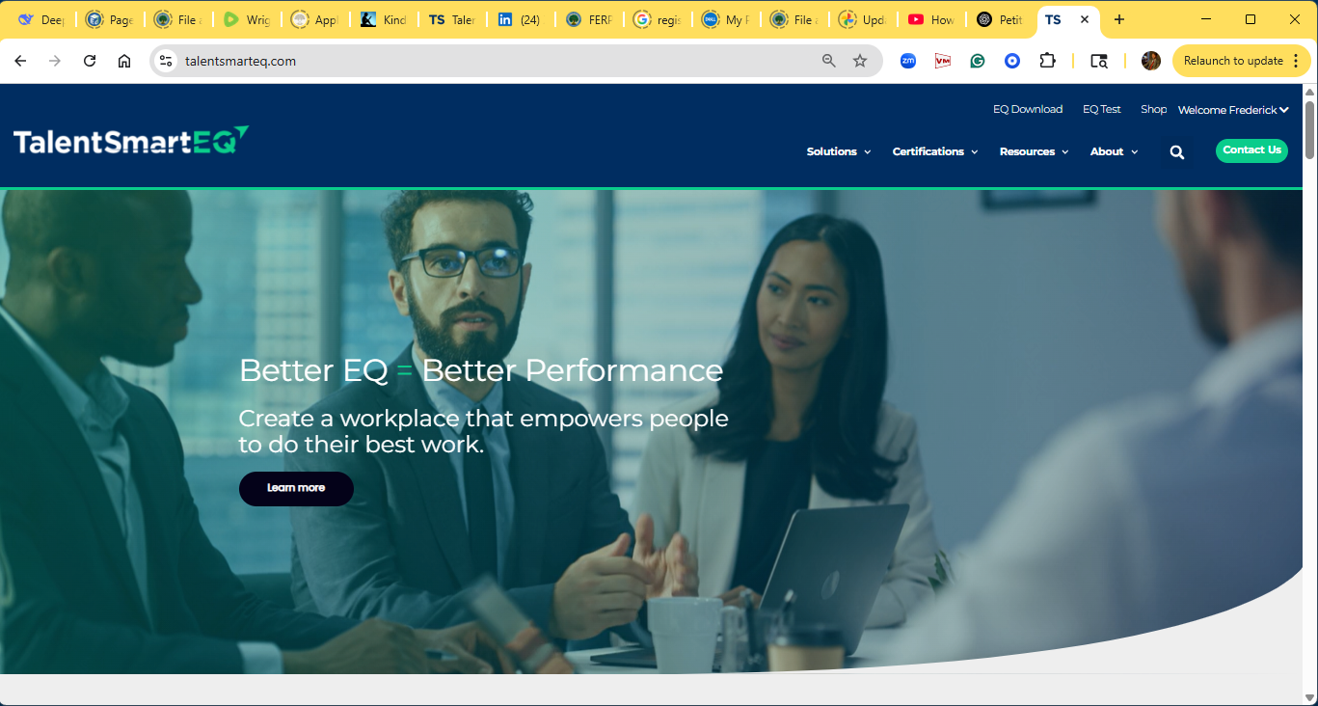The width and height of the screenshot is (1318, 706).
Task: Click the scrollbar up arrow
Action: point(1309,92)
